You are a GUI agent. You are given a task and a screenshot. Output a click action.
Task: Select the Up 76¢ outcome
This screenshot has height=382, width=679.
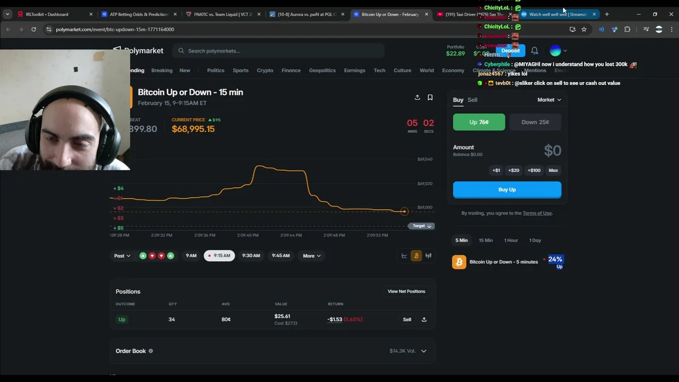click(x=479, y=122)
